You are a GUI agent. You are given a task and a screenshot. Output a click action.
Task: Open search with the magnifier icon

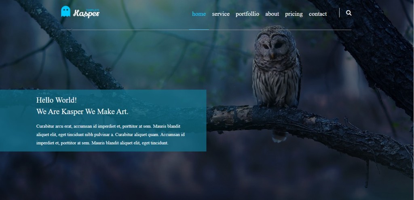pyautogui.click(x=349, y=13)
